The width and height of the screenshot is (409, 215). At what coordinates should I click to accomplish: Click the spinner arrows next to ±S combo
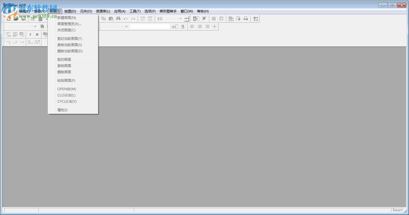click(x=187, y=19)
